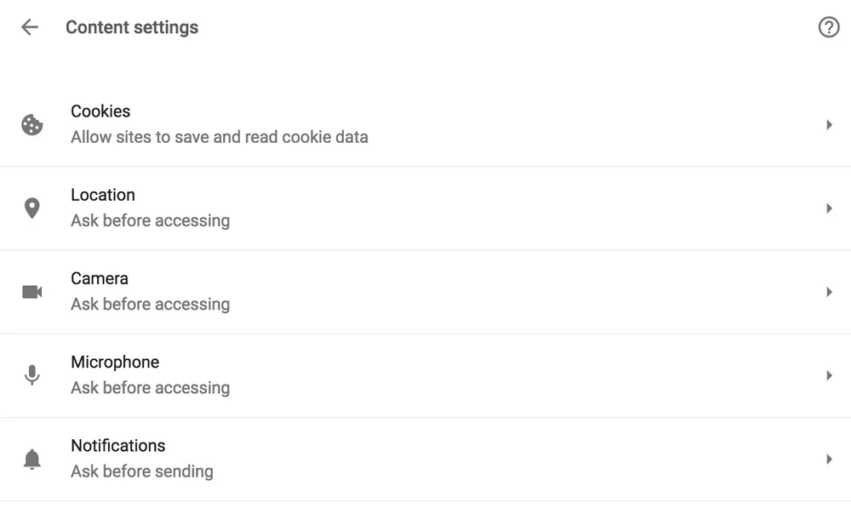Viewport: 851px width, 508px height.
Task: Select the Microphone settings label
Action: (x=115, y=362)
